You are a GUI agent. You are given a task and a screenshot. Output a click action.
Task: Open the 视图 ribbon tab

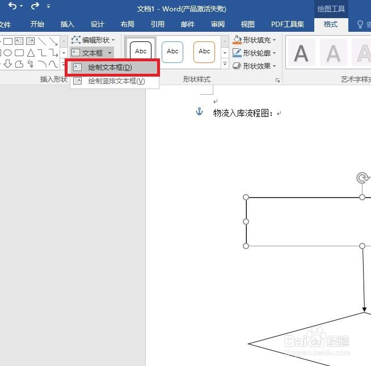[x=248, y=24]
